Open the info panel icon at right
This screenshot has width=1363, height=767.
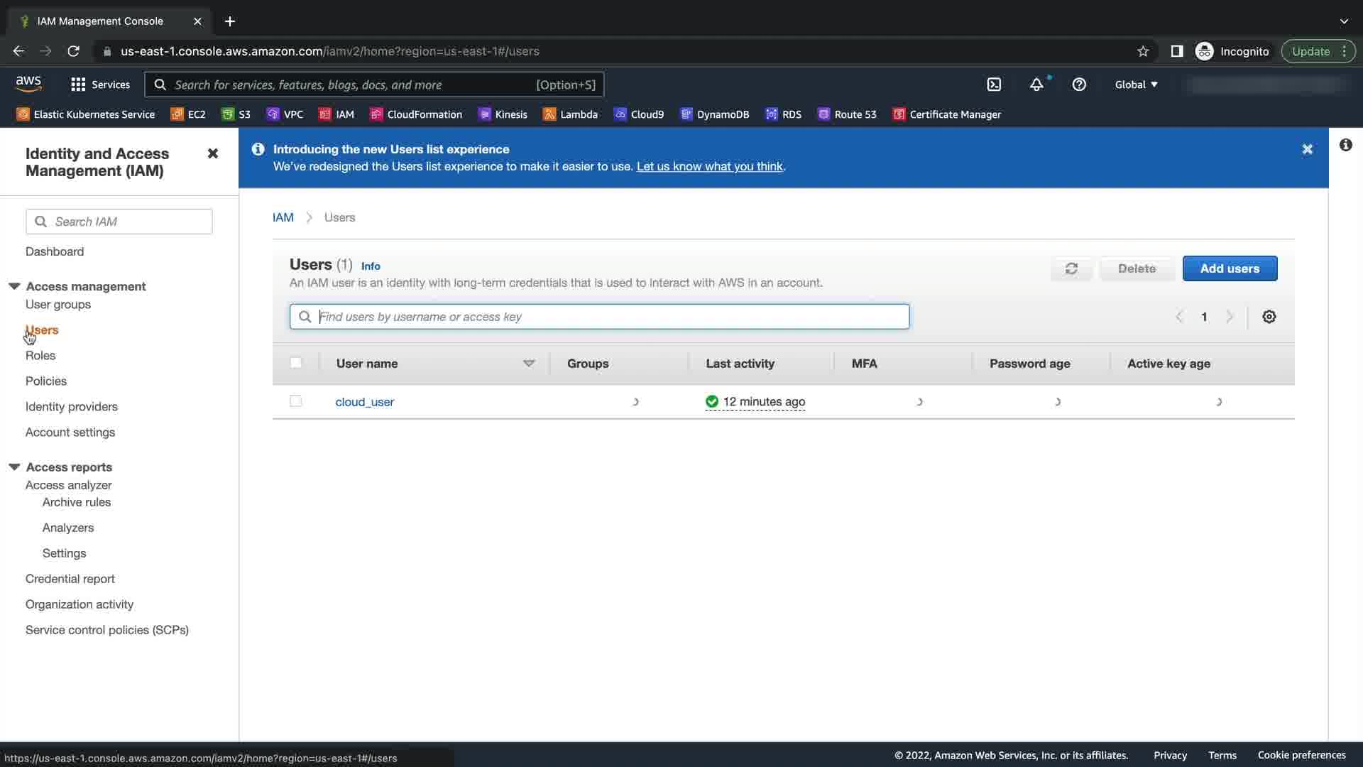[x=1345, y=145]
